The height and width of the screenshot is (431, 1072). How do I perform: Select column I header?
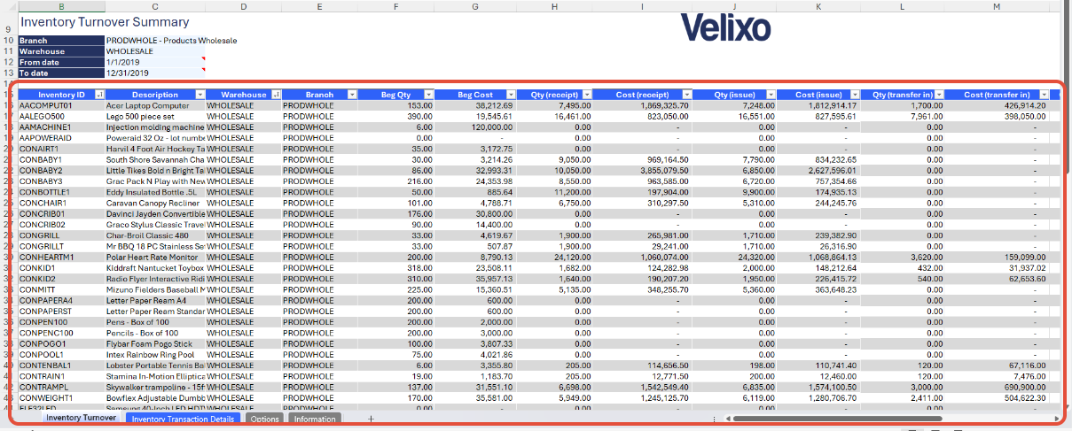coord(642,6)
